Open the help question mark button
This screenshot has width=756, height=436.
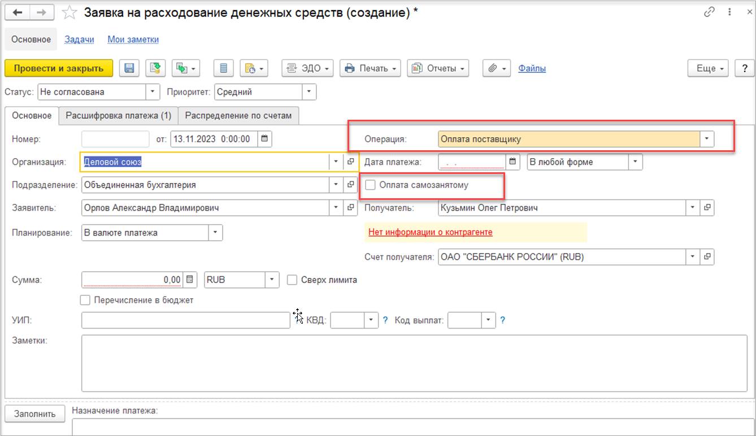coord(744,68)
